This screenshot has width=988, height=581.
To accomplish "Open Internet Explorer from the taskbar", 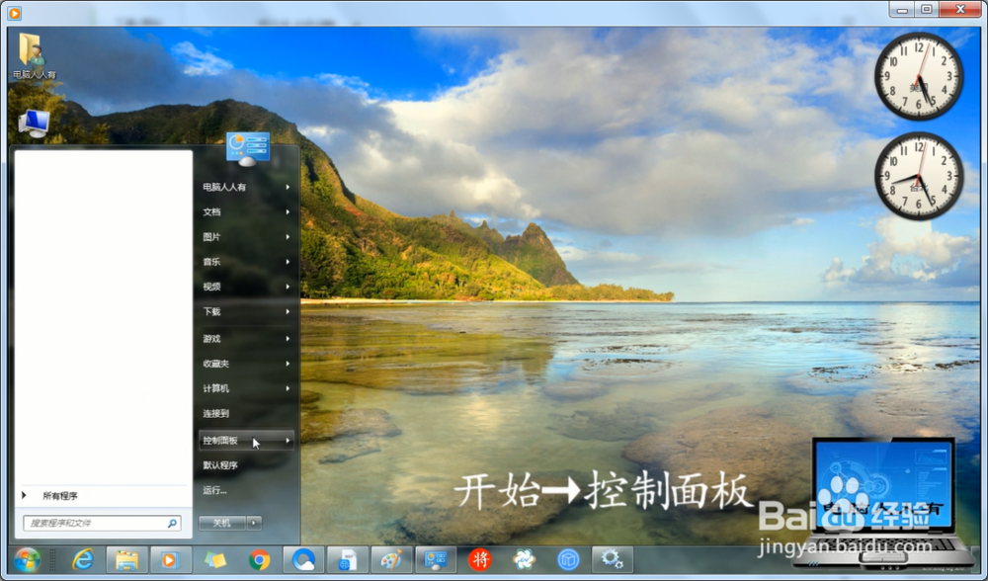I will (83, 559).
